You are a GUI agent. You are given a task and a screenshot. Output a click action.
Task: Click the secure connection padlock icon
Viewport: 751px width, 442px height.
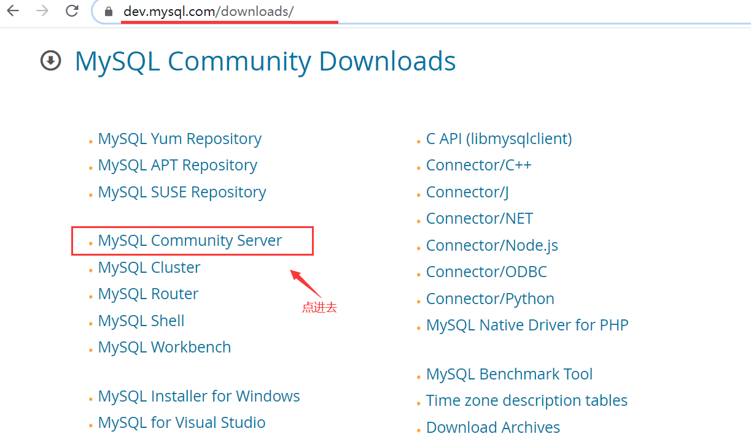pyautogui.click(x=109, y=11)
